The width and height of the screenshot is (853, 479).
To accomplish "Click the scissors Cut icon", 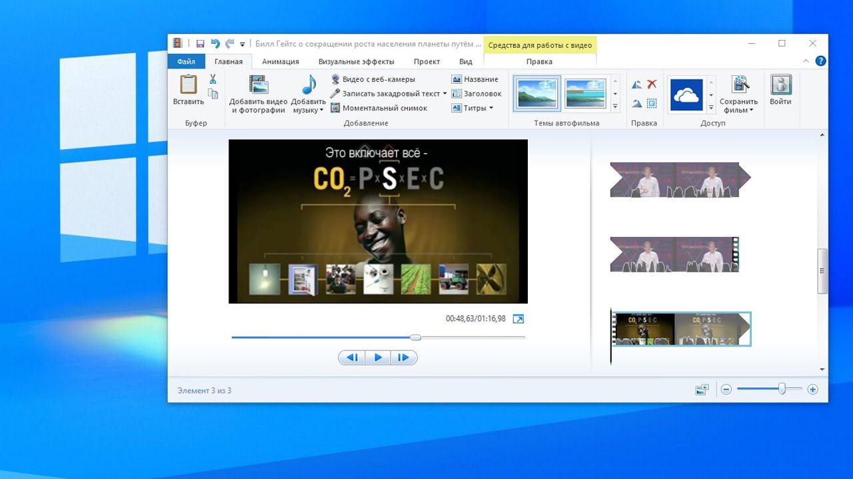I will [x=213, y=79].
